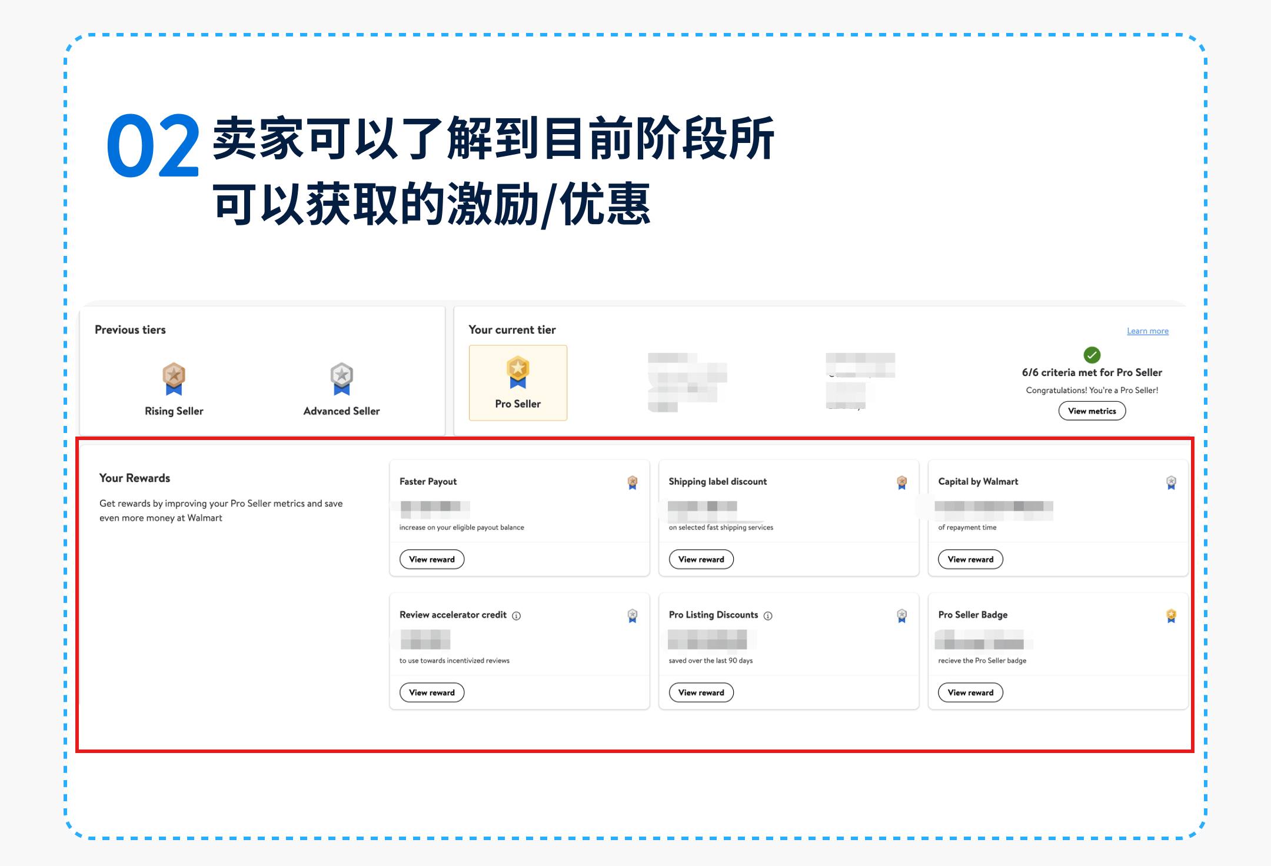
Task: Click the gold ribbon icon on Pro Seller Badge card
Action: tap(1171, 615)
